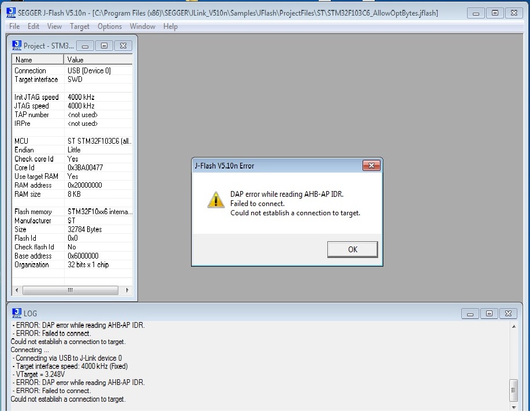The width and height of the screenshot is (530, 415).
Task: Minimize the LOG panel
Action: click(470, 313)
